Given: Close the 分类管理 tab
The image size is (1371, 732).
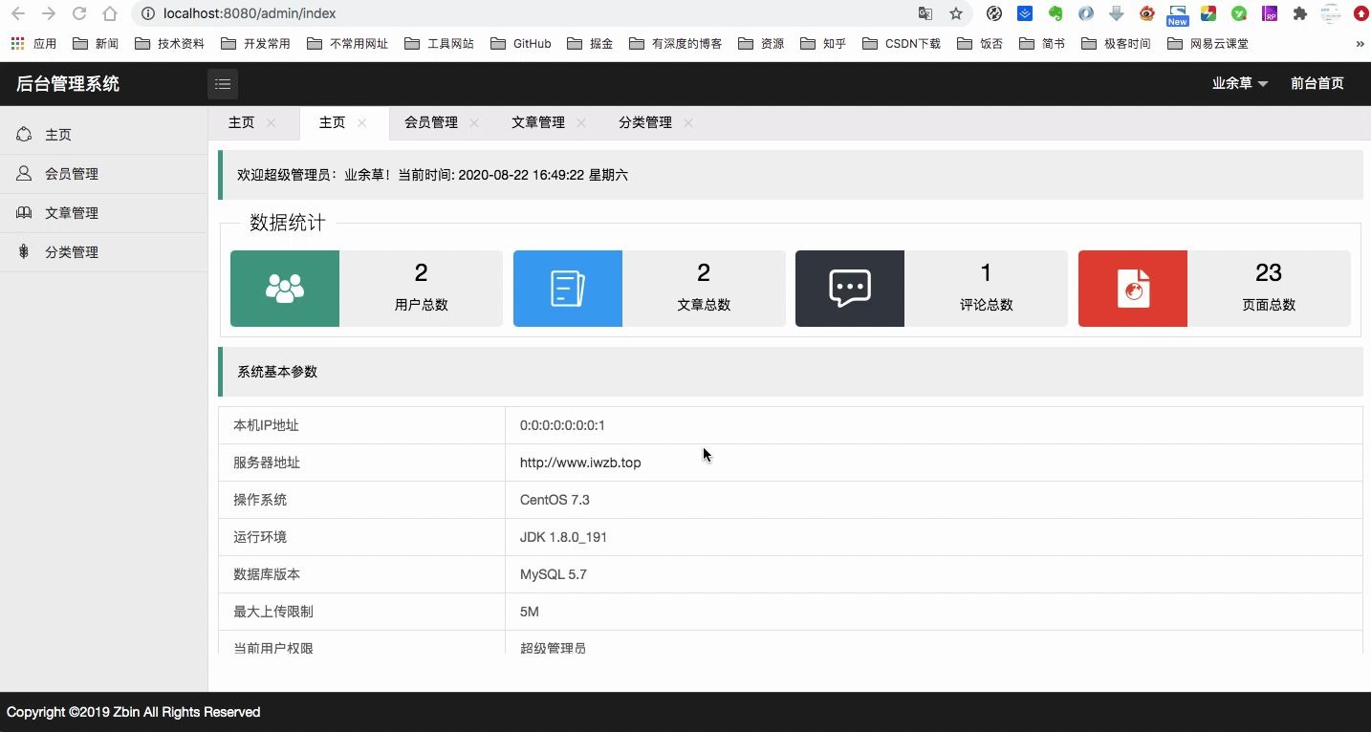Looking at the screenshot, I should (688, 122).
